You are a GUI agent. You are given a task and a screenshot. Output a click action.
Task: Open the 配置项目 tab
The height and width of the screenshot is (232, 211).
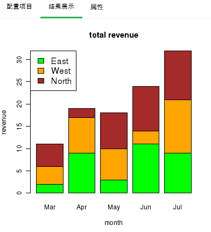click(19, 7)
